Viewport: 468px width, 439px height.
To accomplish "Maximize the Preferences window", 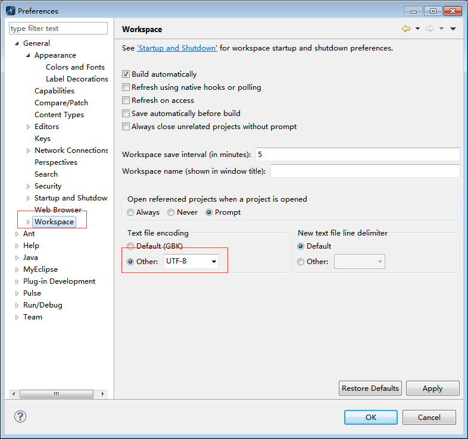I will click(433, 11).
